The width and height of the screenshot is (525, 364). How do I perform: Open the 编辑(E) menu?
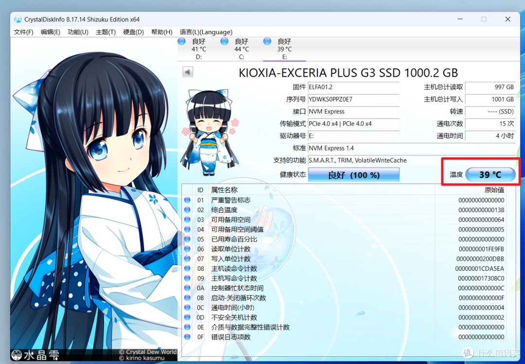point(51,32)
